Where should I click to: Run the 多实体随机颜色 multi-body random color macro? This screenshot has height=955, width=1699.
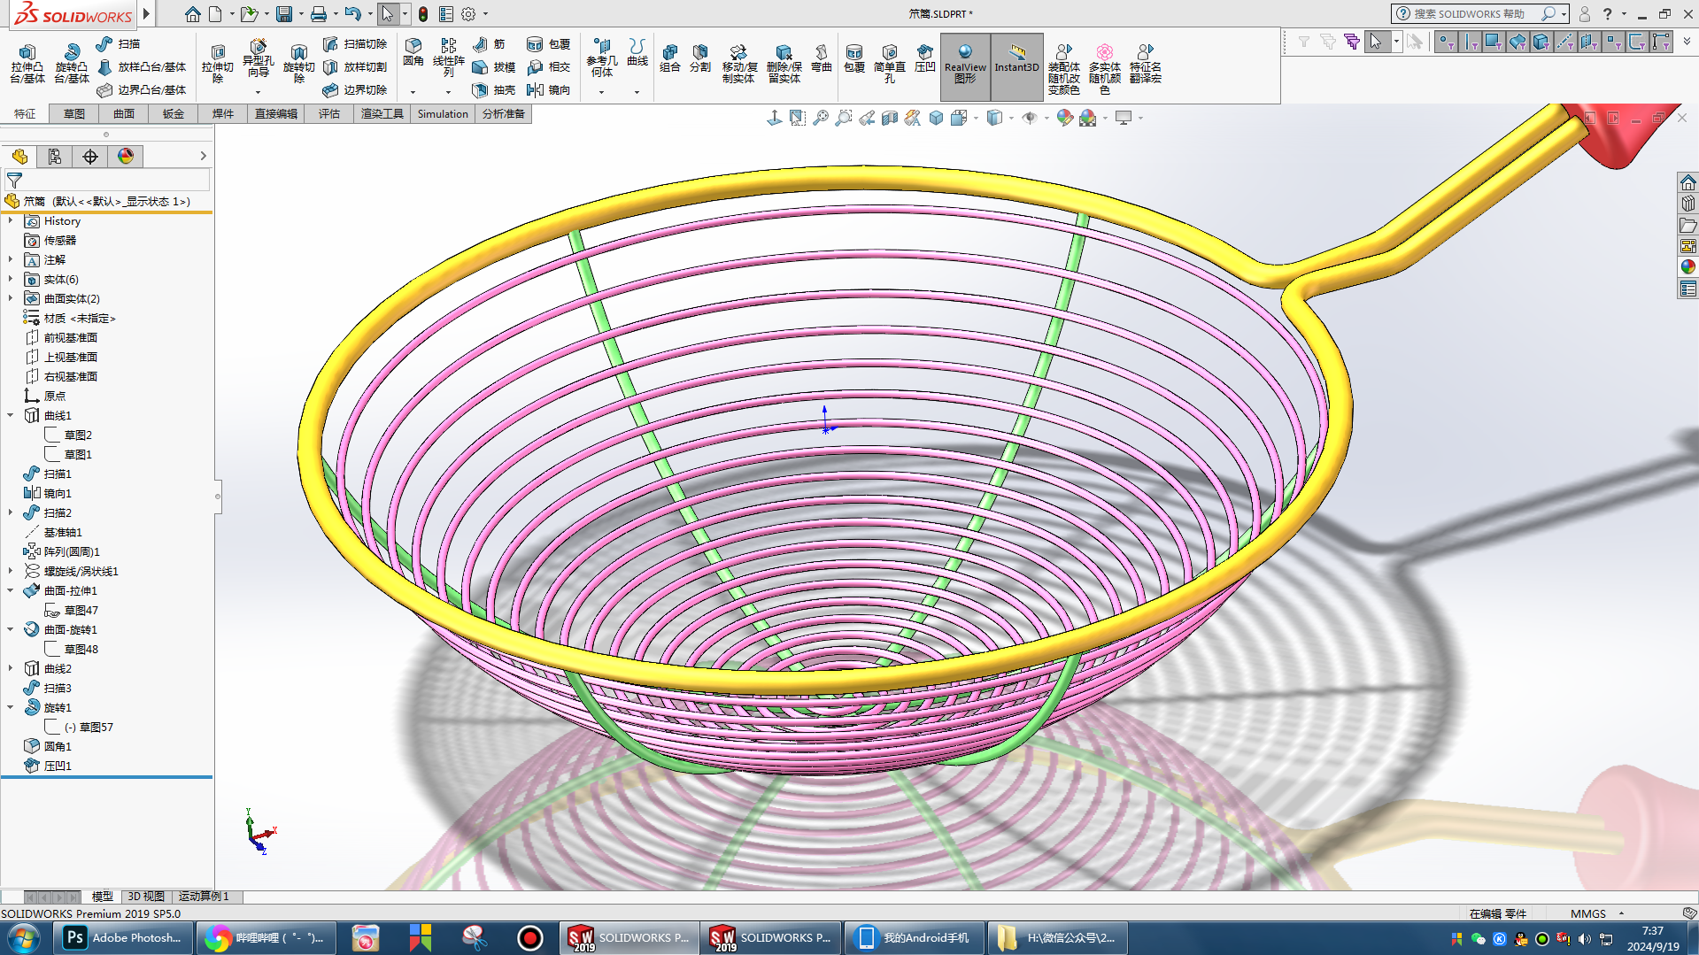[1104, 69]
